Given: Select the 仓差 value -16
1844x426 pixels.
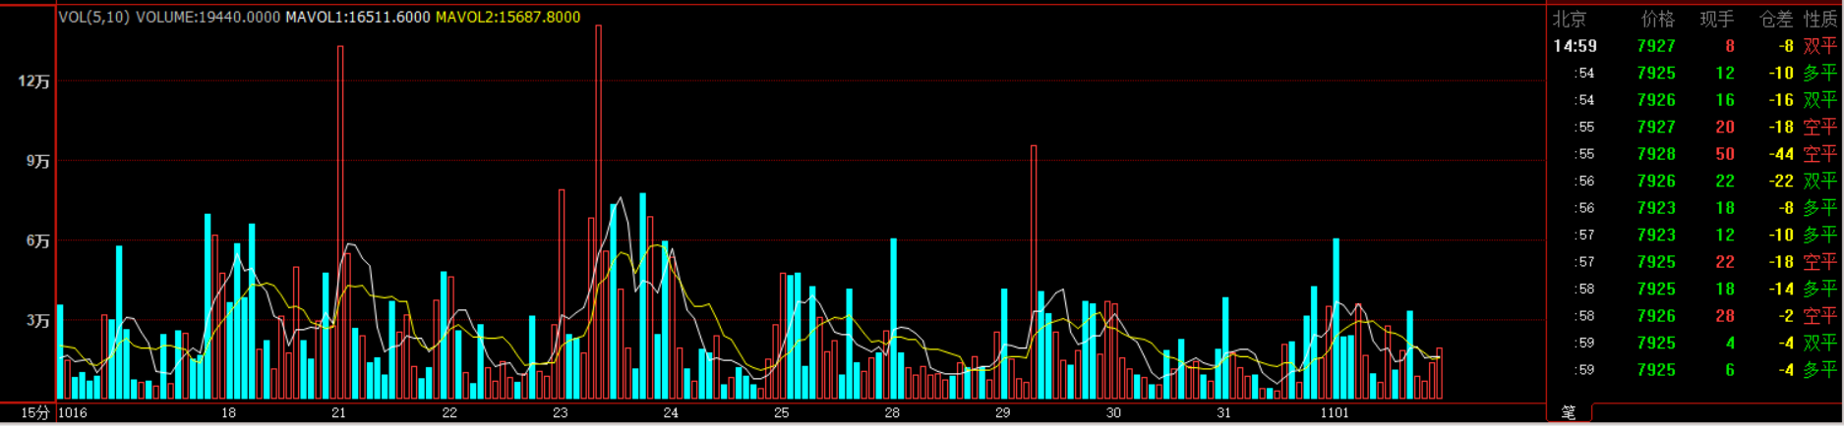Looking at the screenshot, I should (x=1781, y=100).
